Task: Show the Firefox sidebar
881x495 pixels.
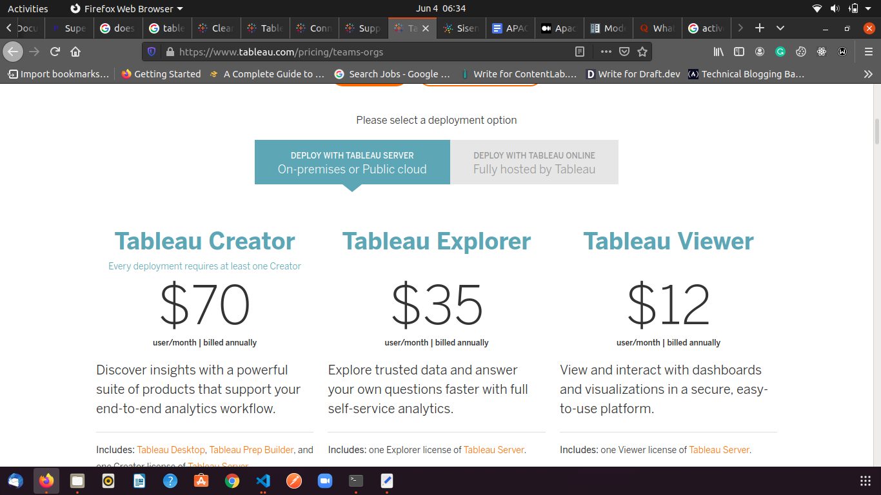Action: point(739,52)
